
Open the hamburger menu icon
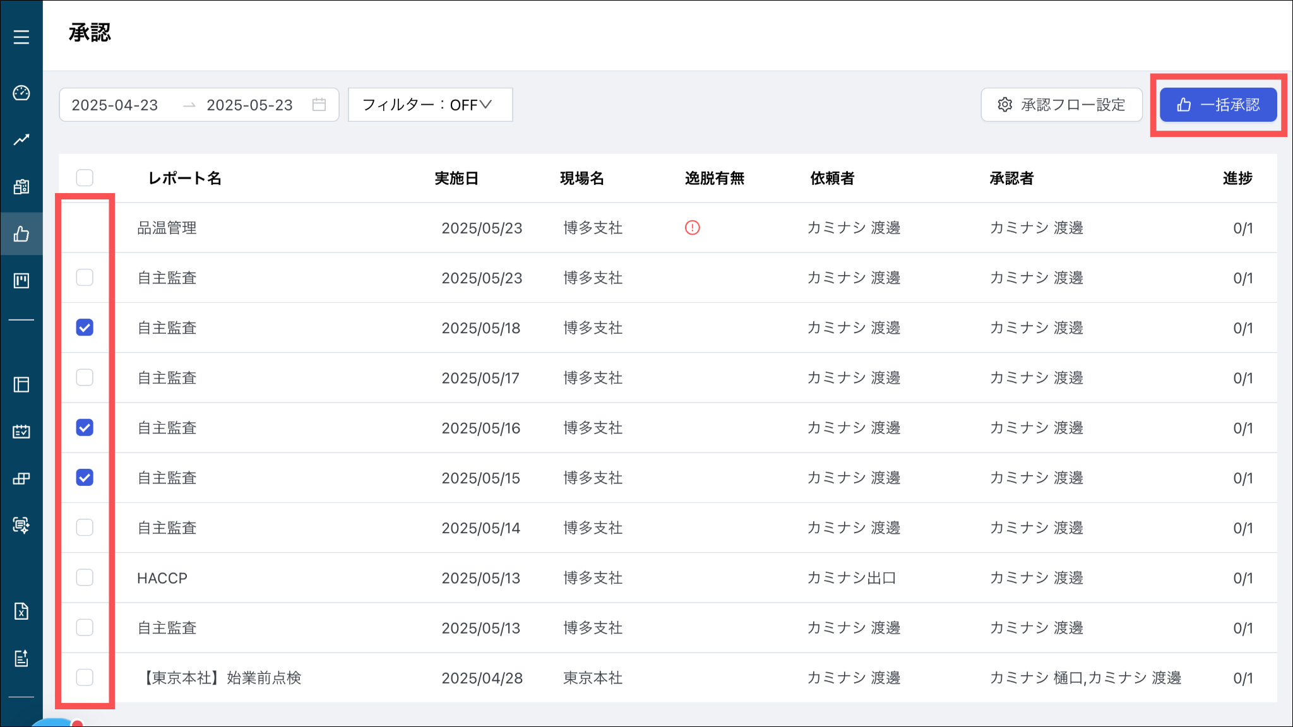click(21, 37)
